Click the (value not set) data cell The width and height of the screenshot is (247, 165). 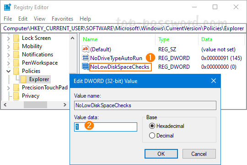point(218,49)
